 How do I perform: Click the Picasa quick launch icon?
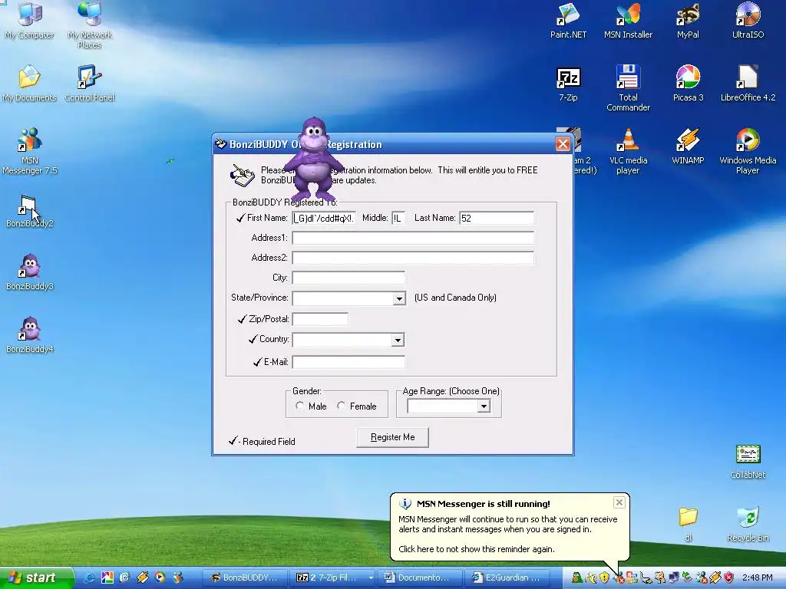coord(107,577)
